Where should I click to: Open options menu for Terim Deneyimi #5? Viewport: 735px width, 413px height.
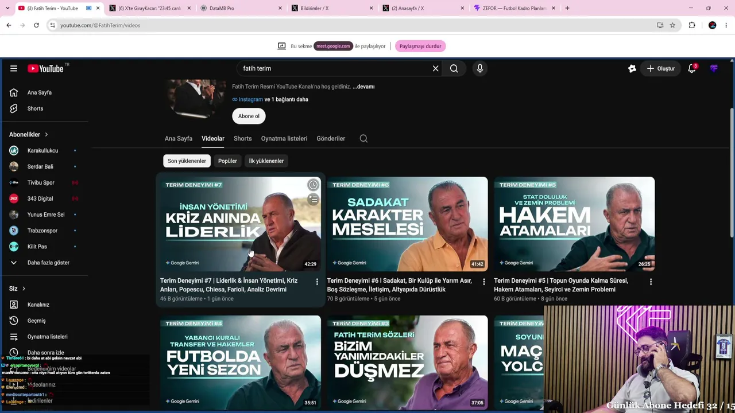[x=651, y=282]
